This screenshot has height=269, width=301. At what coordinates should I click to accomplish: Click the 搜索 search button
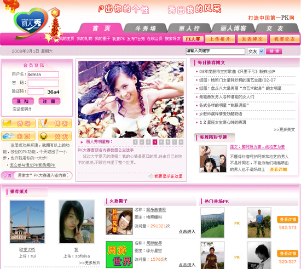tap(274, 51)
